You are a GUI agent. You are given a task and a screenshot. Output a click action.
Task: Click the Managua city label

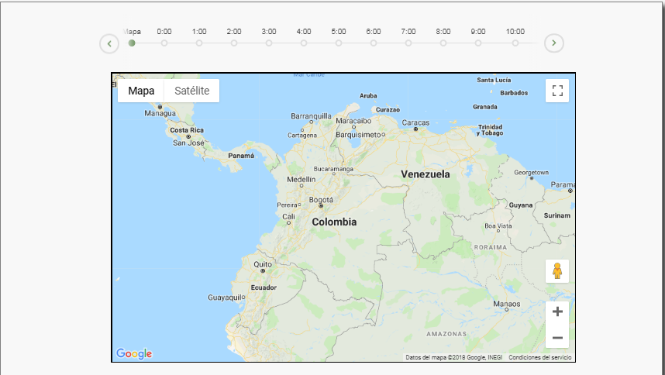pos(160,113)
